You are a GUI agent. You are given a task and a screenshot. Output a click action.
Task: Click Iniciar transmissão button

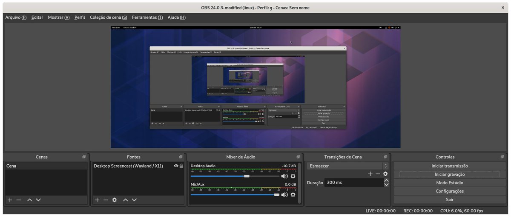click(450, 166)
